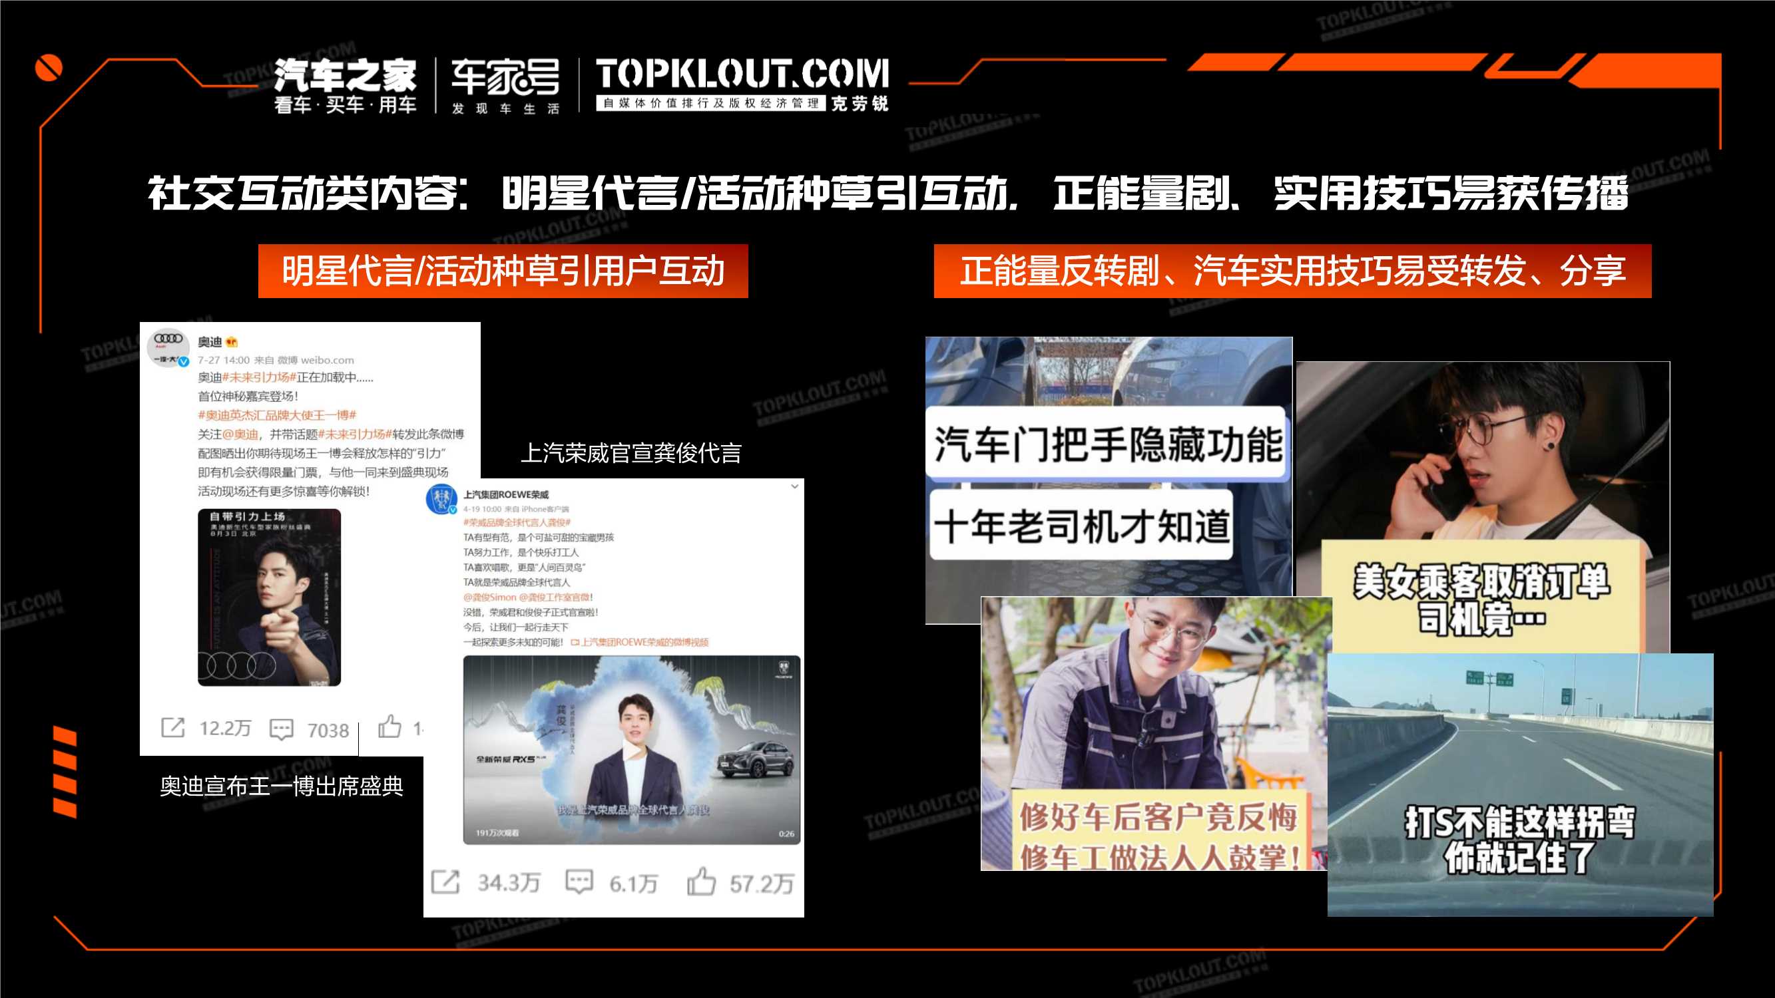Open the 美女乘客取消订单 video thumbnail
This screenshot has width=1775, height=998.
point(1483,507)
